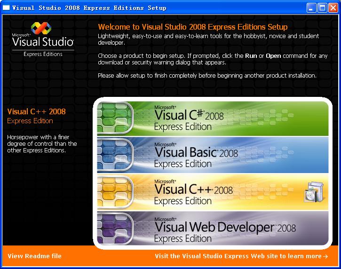Choose the Visual C# 2008 Express Edition banner
This screenshot has width=341, height=269.
(x=213, y=119)
